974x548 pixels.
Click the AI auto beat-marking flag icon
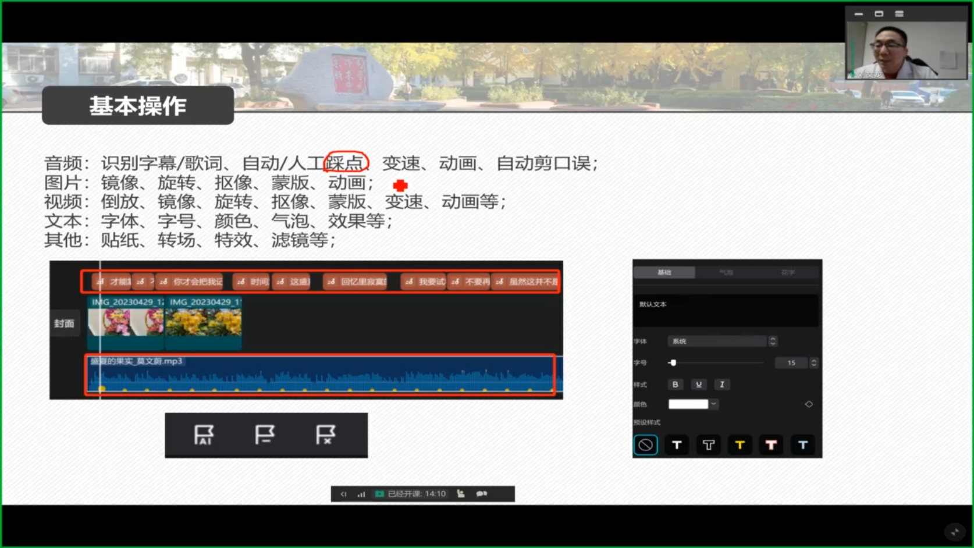click(x=204, y=435)
